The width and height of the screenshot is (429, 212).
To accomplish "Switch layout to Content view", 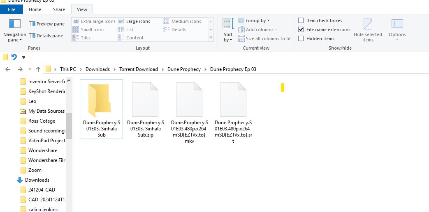I will tap(130, 38).
